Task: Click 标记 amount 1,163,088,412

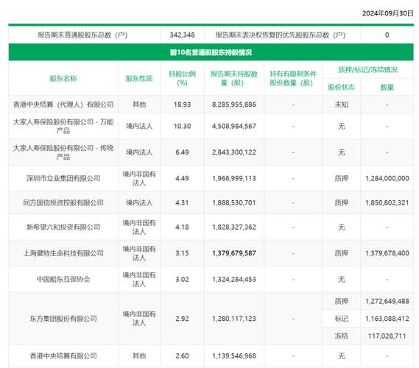Action: (x=387, y=319)
